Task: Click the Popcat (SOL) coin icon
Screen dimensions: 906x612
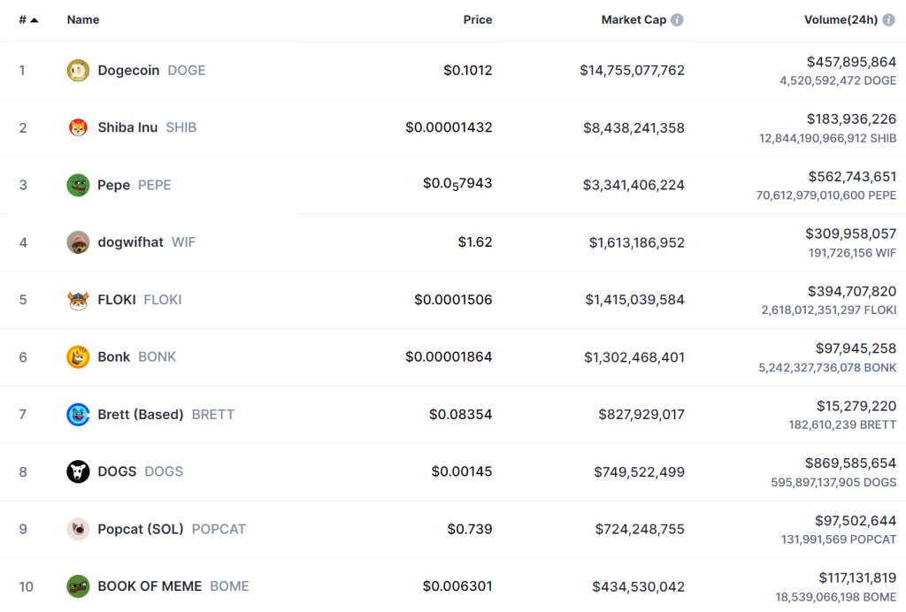Action: pyautogui.click(x=78, y=529)
